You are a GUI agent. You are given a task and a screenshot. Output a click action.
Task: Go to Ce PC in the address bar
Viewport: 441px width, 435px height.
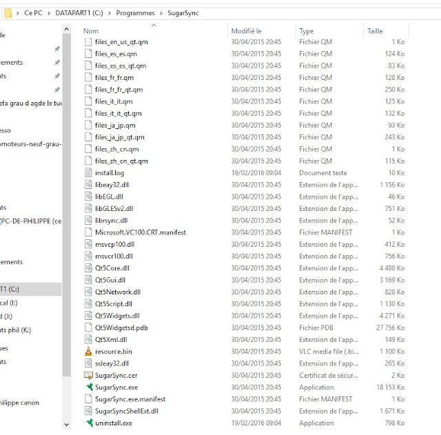pyautogui.click(x=33, y=13)
